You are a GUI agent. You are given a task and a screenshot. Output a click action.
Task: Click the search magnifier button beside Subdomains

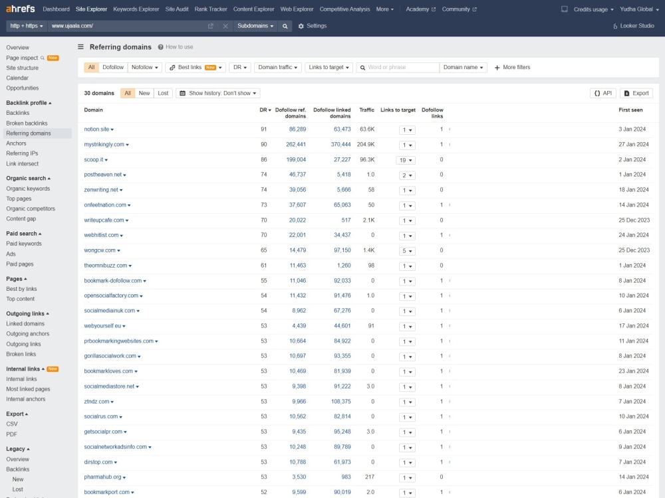point(285,27)
